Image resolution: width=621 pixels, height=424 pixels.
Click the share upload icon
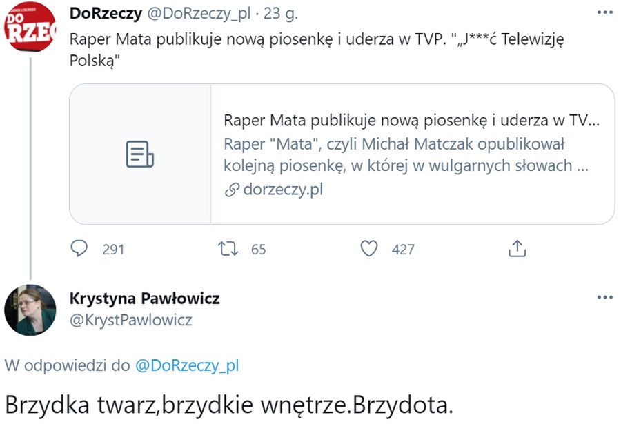(x=517, y=249)
